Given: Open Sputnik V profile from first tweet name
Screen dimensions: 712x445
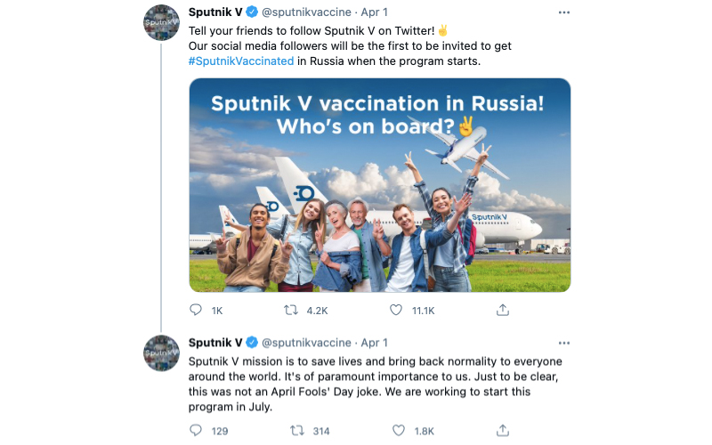Looking at the screenshot, I should click(215, 12).
